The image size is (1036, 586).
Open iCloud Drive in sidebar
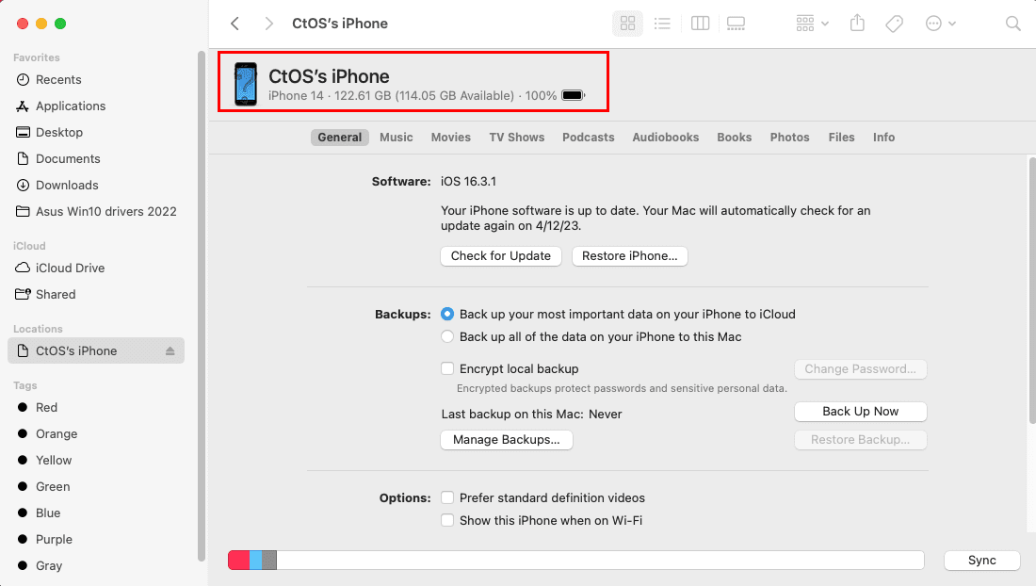pos(70,269)
